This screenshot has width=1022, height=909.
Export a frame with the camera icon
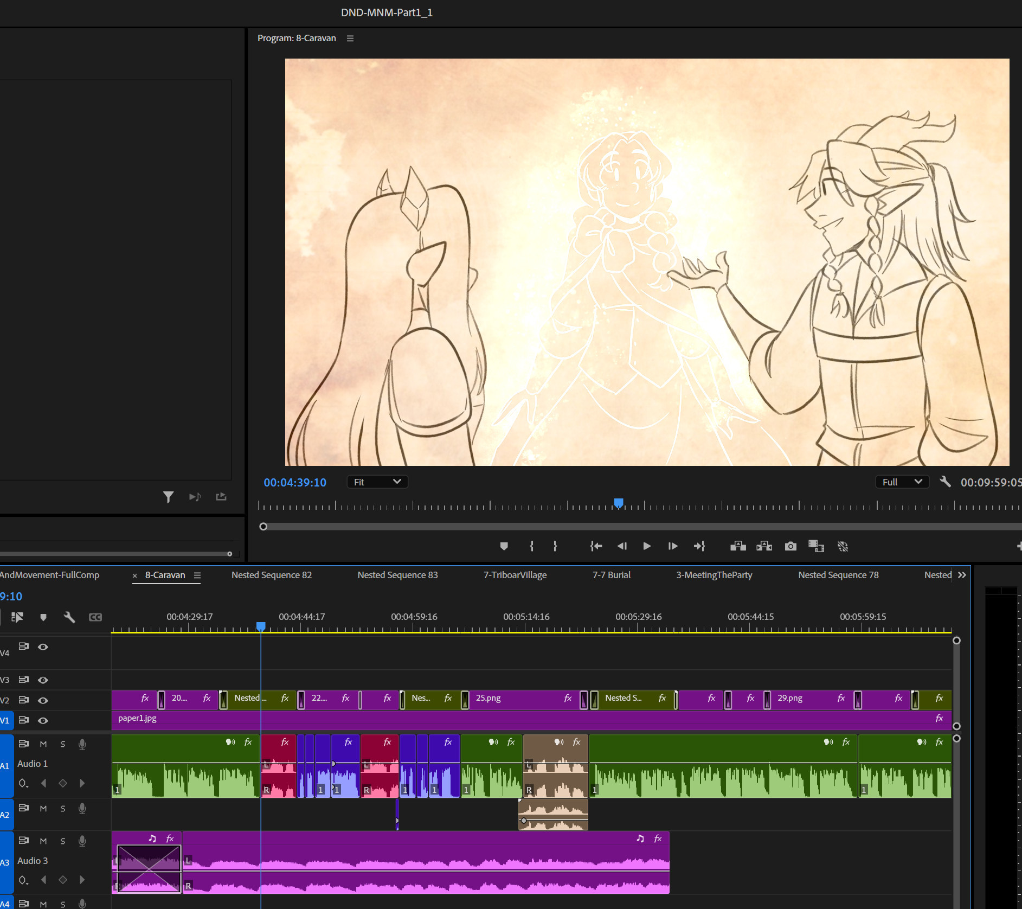pyautogui.click(x=790, y=546)
